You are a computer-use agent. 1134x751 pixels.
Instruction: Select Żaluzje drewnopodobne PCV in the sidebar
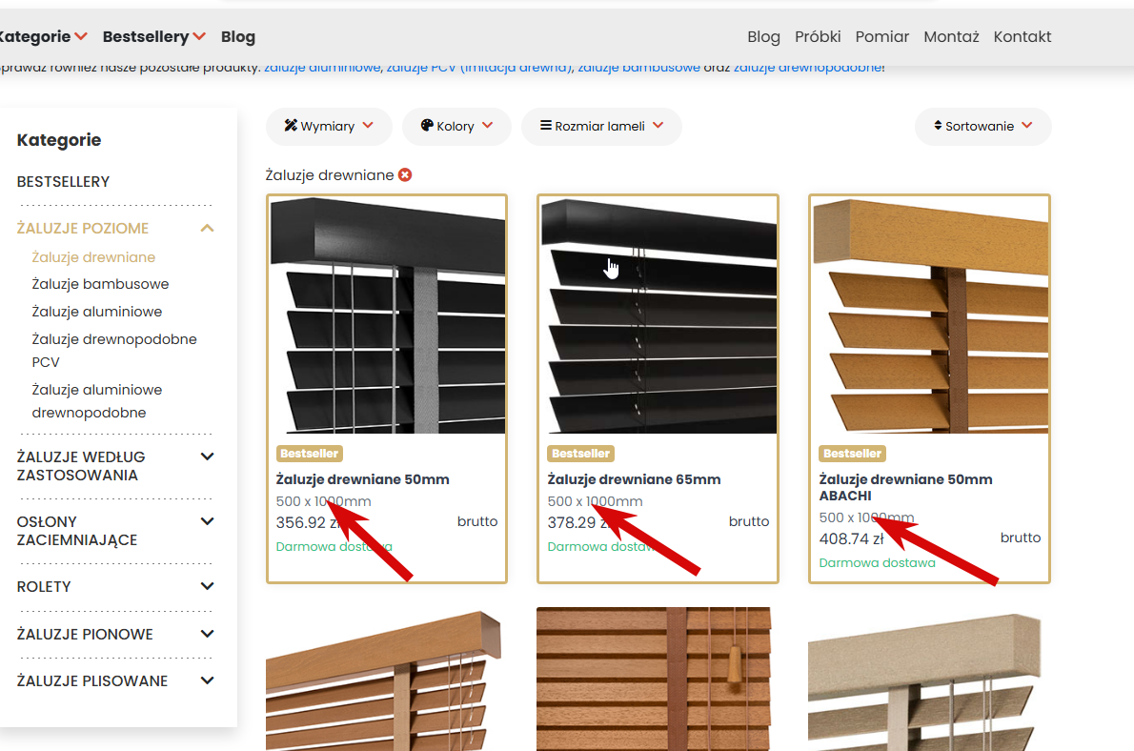[114, 350]
